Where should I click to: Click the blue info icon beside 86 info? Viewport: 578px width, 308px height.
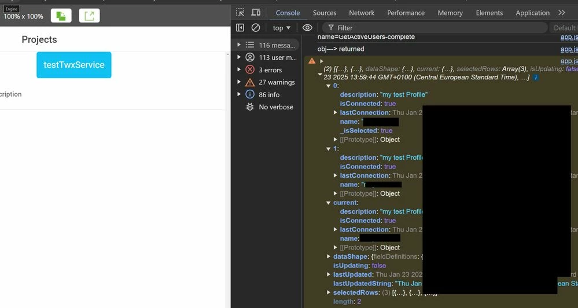pos(250,94)
